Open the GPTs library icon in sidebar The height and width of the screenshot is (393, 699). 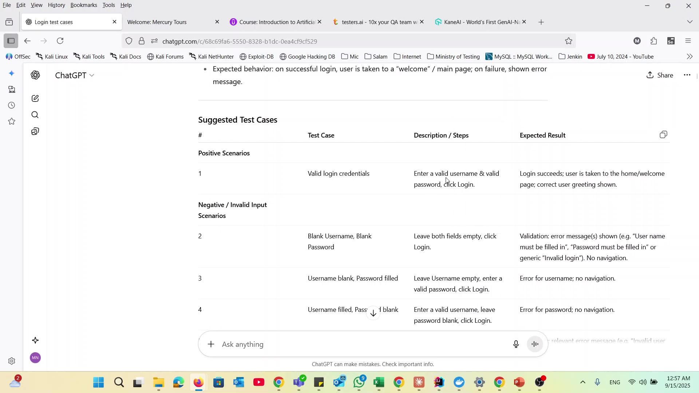(35, 131)
